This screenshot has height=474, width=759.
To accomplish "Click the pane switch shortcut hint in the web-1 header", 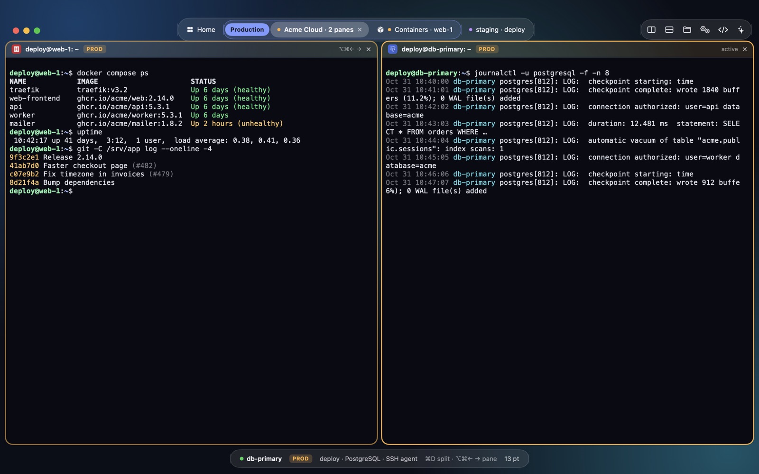I will (x=350, y=49).
